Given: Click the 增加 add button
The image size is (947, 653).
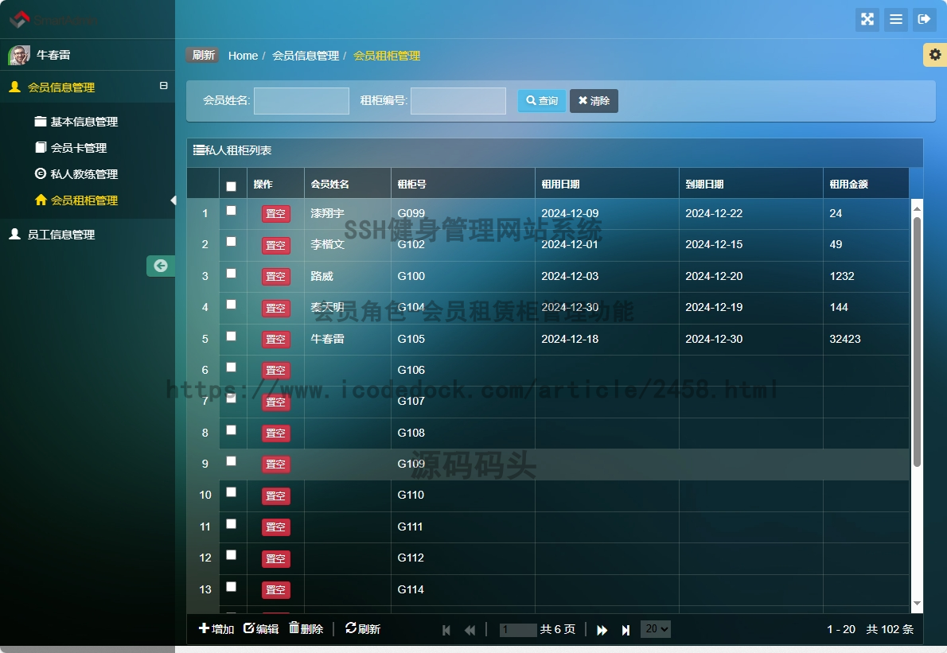Looking at the screenshot, I should tap(216, 629).
